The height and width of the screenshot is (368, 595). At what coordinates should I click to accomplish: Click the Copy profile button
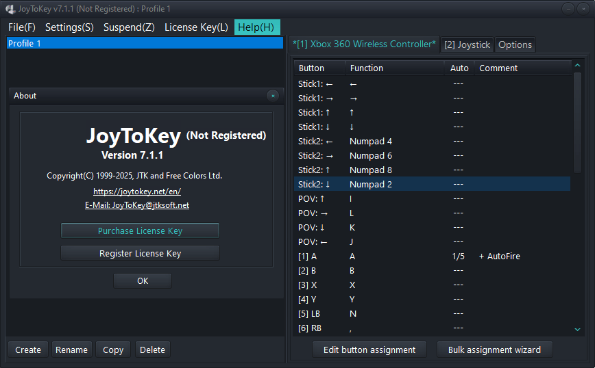click(113, 350)
